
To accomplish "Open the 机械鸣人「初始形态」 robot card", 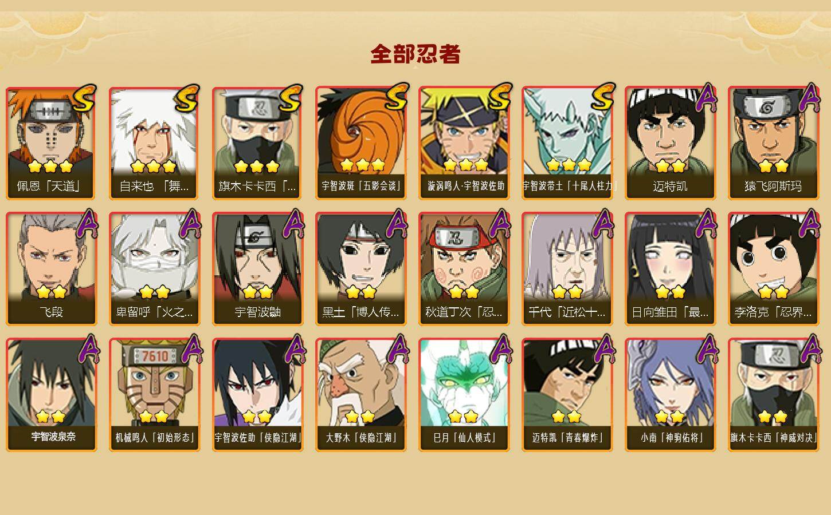I will click(x=155, y=395).
